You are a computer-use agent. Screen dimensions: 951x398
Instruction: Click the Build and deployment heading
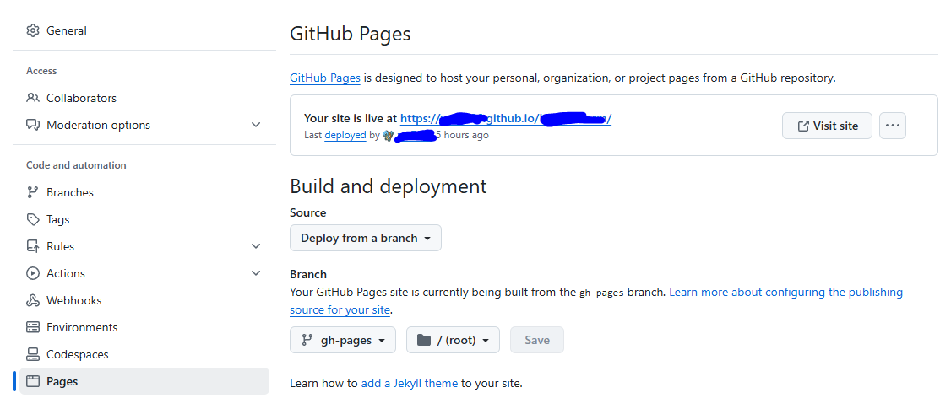coord(389,186)
